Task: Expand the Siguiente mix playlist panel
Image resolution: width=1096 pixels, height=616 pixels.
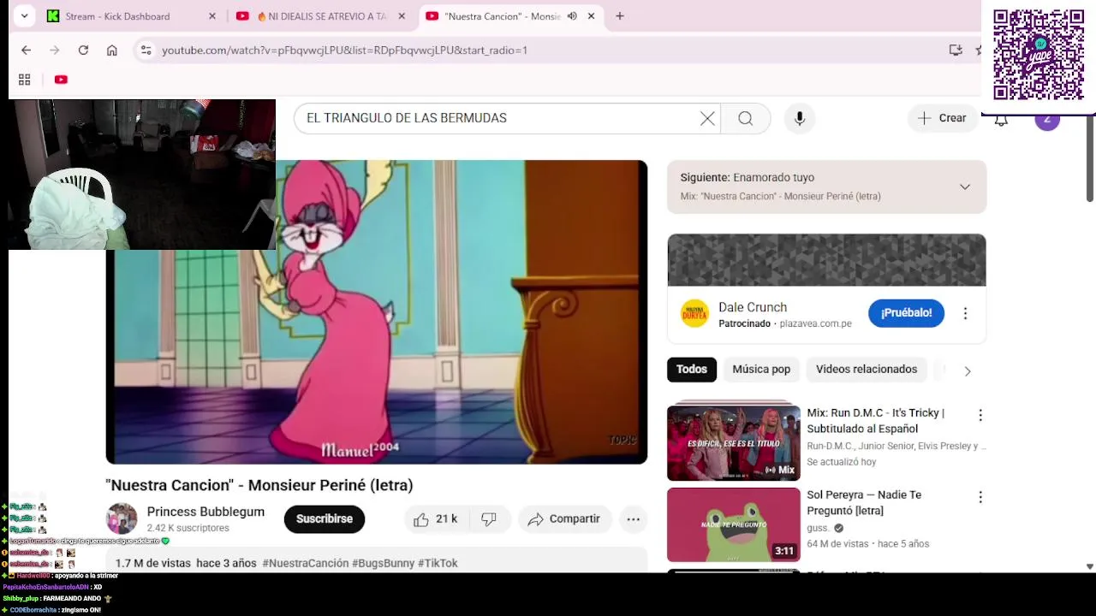Action: click(x=965, y=187)
